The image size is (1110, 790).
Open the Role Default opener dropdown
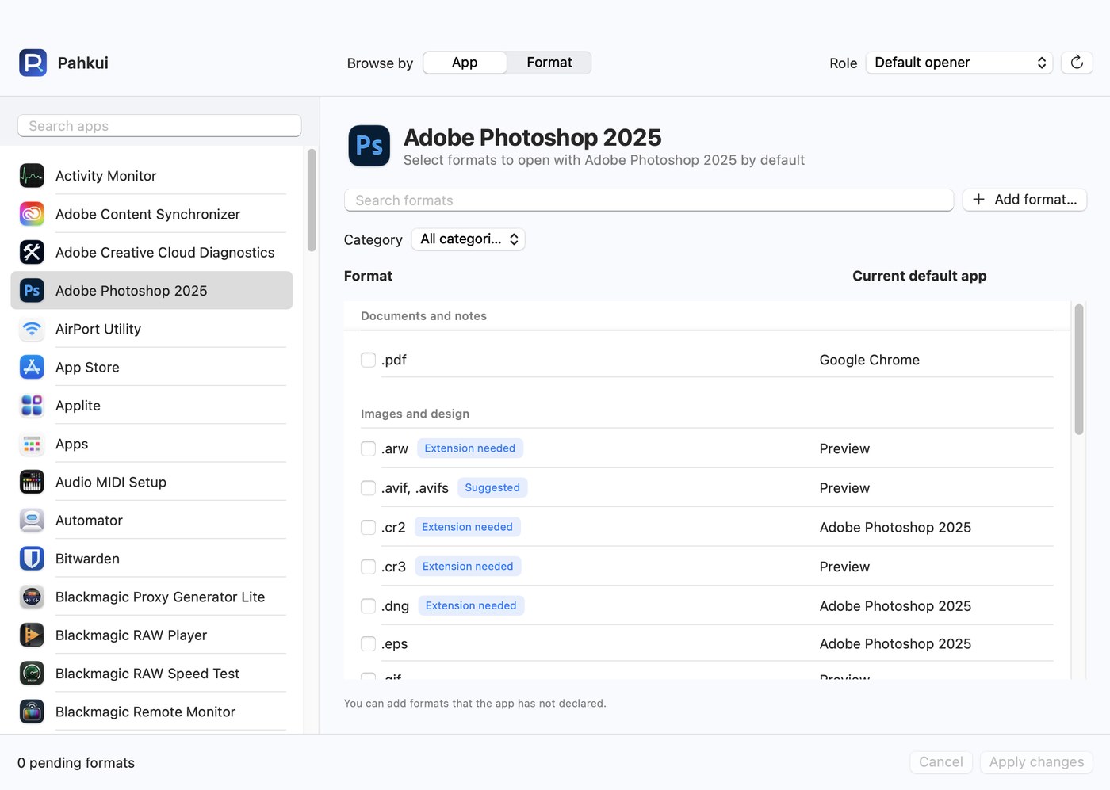click(x=959, y=63)
